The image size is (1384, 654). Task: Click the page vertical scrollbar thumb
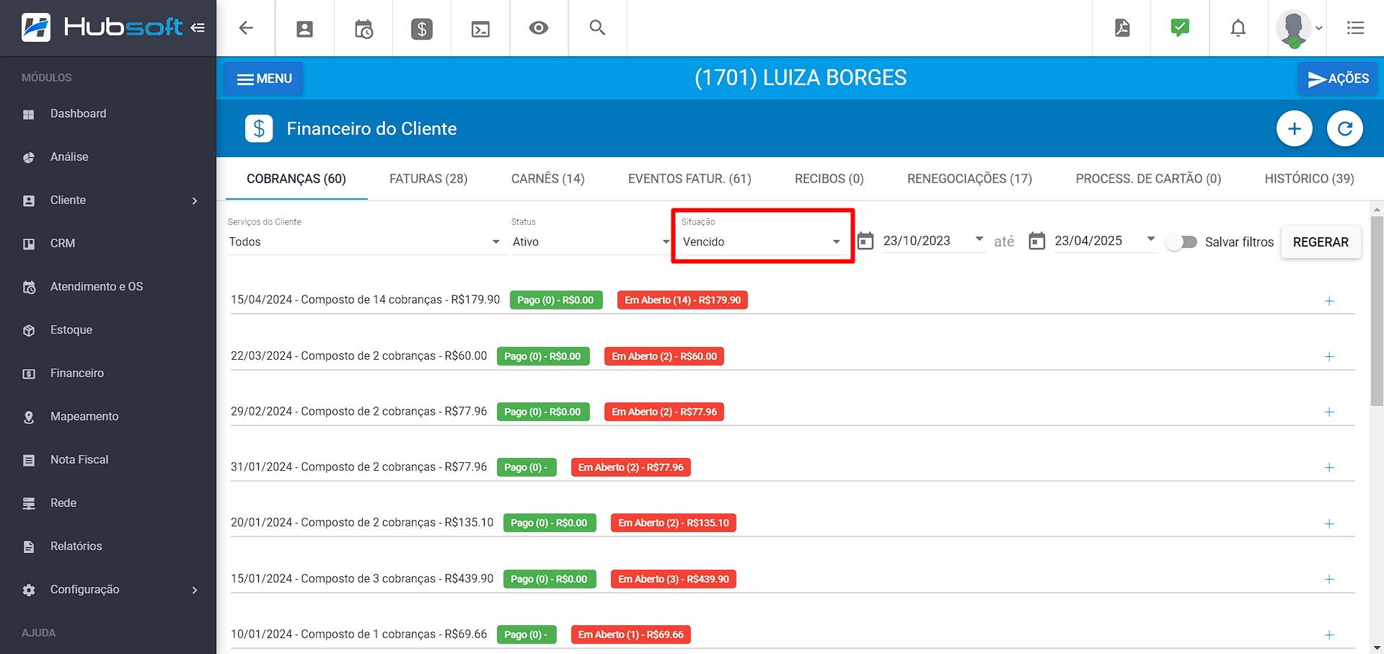pyautogui.click(x=1377, y=310)
